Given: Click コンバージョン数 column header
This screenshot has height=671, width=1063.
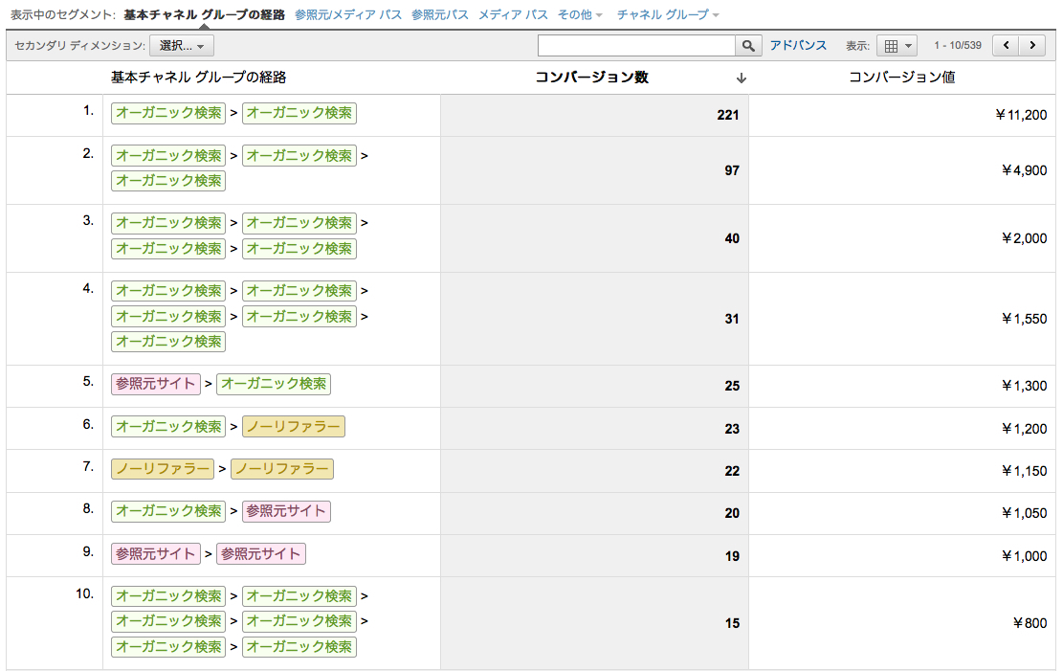Looking at the screenshot, I should [x=592, y=78].
